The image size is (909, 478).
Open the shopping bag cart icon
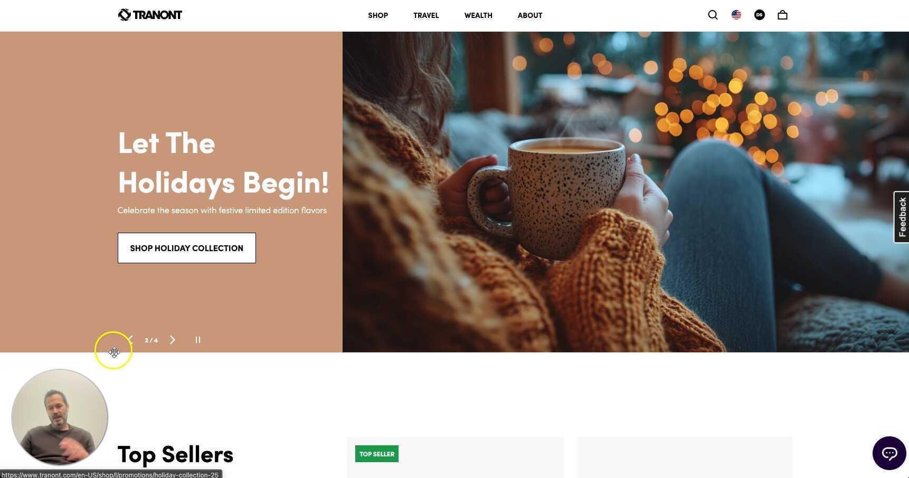point(782,15)
